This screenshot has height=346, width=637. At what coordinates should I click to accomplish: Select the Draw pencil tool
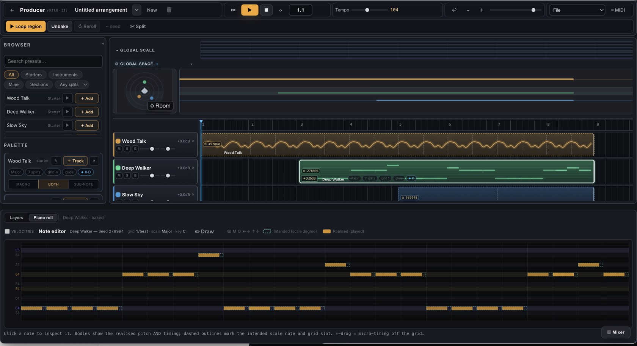204,232
